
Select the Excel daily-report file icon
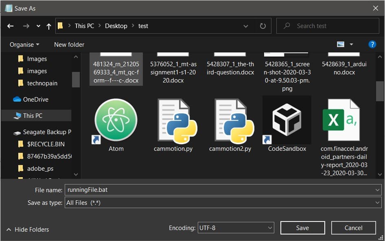(341, 120)
